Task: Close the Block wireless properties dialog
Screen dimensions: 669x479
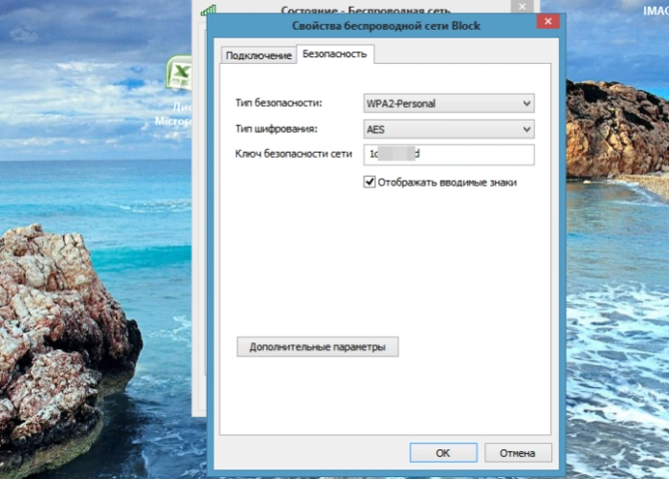Action: (547, 21)
